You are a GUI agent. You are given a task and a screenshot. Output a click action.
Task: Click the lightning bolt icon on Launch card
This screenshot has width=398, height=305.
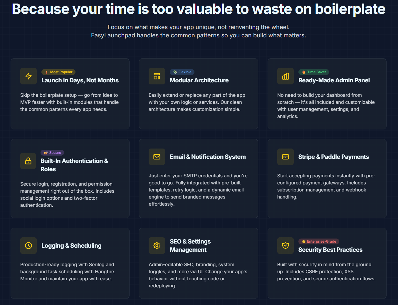tap(28, 76)
